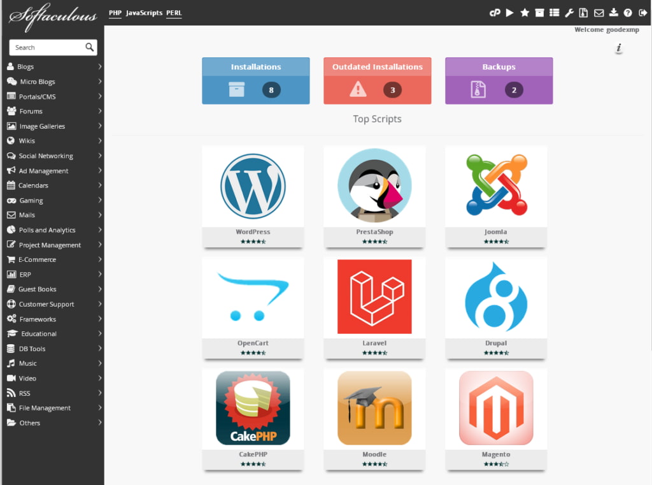Open the Gaming menu item
652x485 pixels.
point(53,200)
